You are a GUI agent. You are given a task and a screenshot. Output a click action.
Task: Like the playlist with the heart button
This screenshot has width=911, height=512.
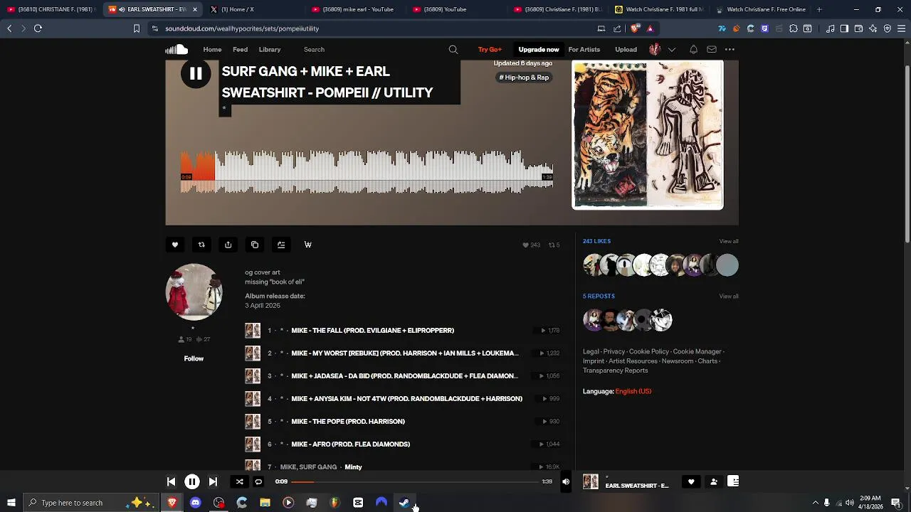175,245
